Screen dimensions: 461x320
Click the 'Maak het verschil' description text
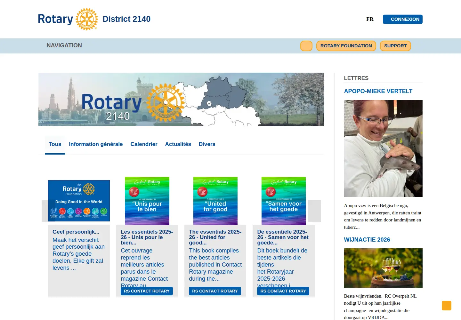pyautogui.click(x=79, y=254)
